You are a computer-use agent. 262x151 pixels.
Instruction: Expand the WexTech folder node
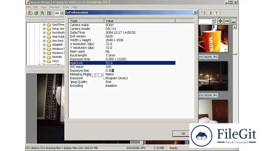(x=44, y=41)
